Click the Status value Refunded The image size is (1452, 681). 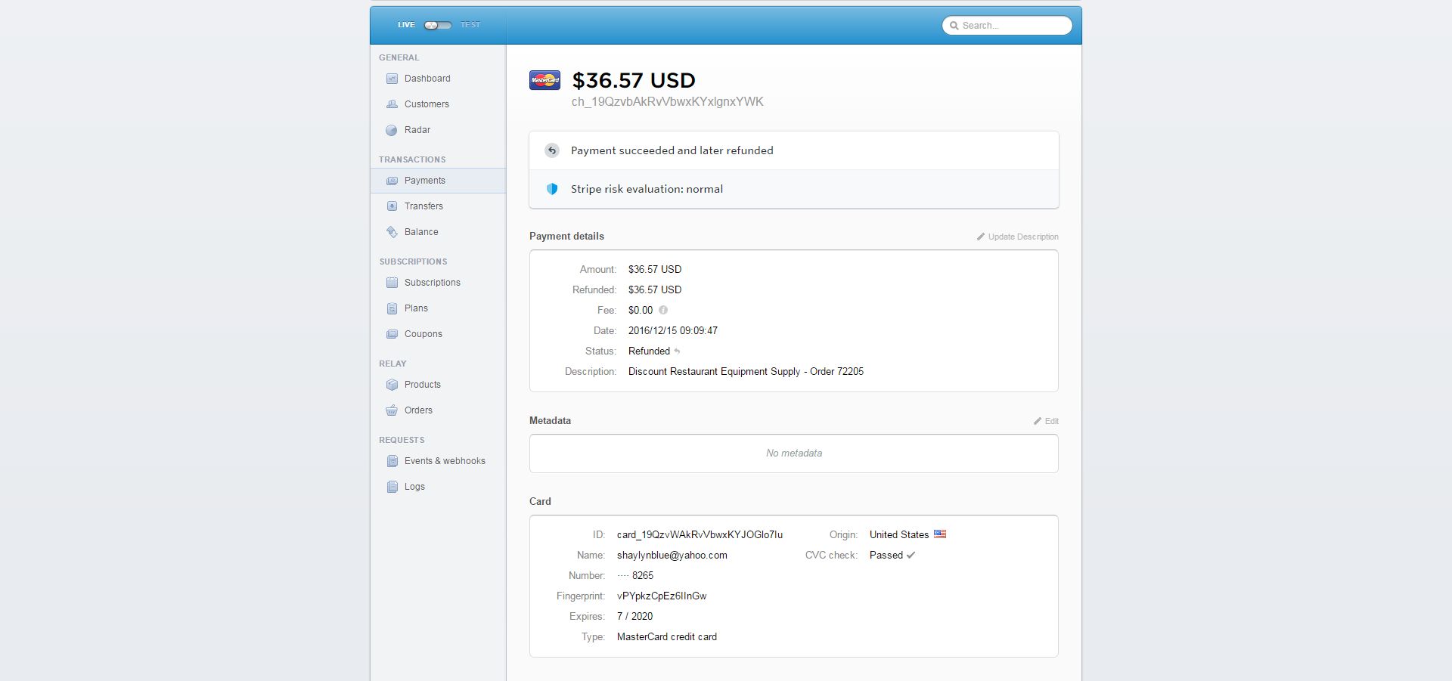(649, 351)
